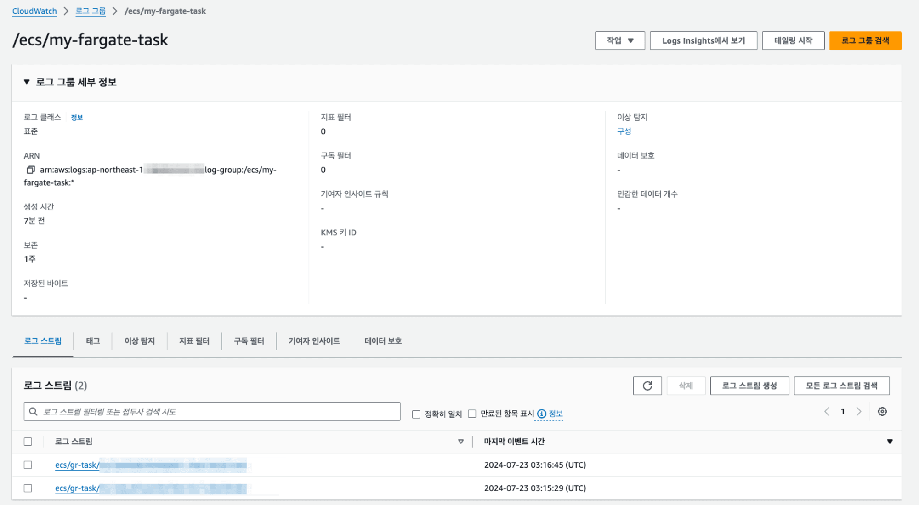Switch to the 로그 스트림 tab

point(43,341)
